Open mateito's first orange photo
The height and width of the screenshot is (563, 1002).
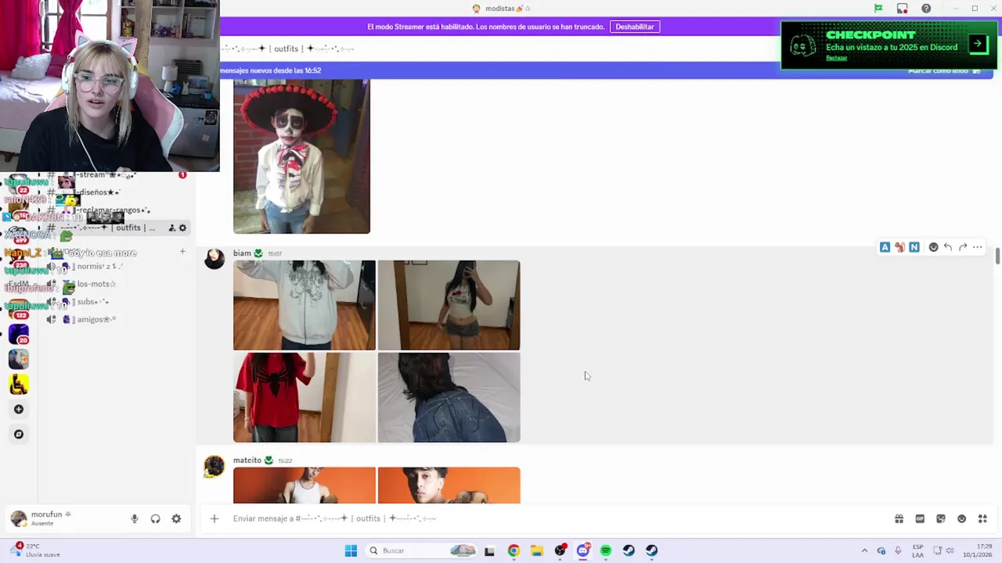click(305, 485)
